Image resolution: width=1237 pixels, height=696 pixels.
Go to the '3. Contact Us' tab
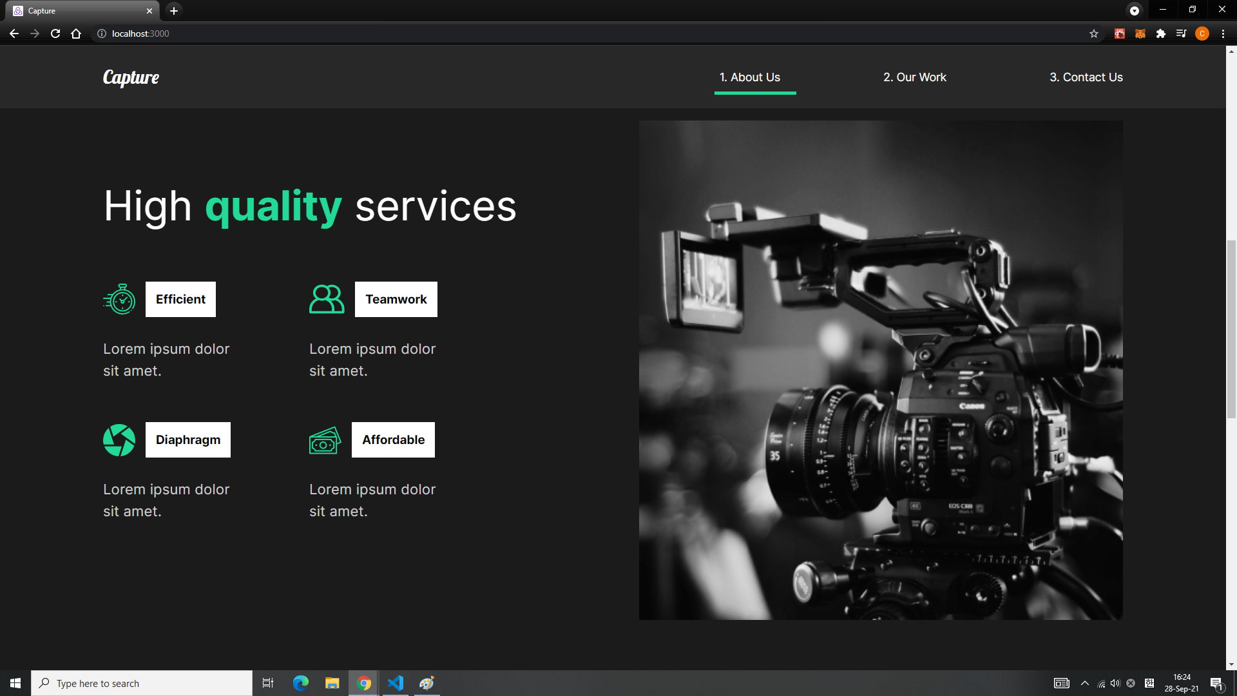pos(1086,77)
